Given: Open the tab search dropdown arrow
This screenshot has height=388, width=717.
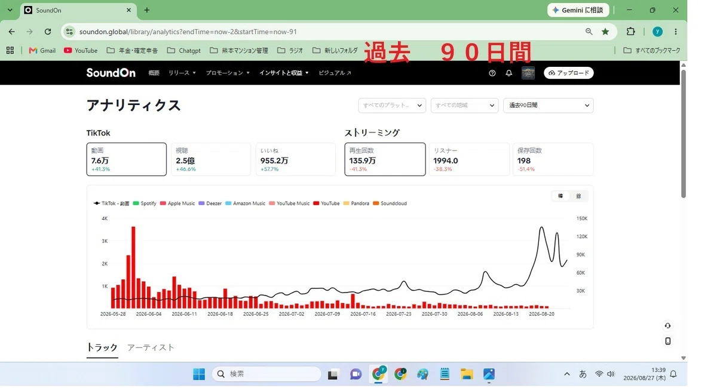Looking at the screenshot, I should click(x=10, y=10).
